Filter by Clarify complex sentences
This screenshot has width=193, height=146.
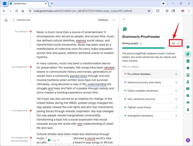tap(151, 91)
